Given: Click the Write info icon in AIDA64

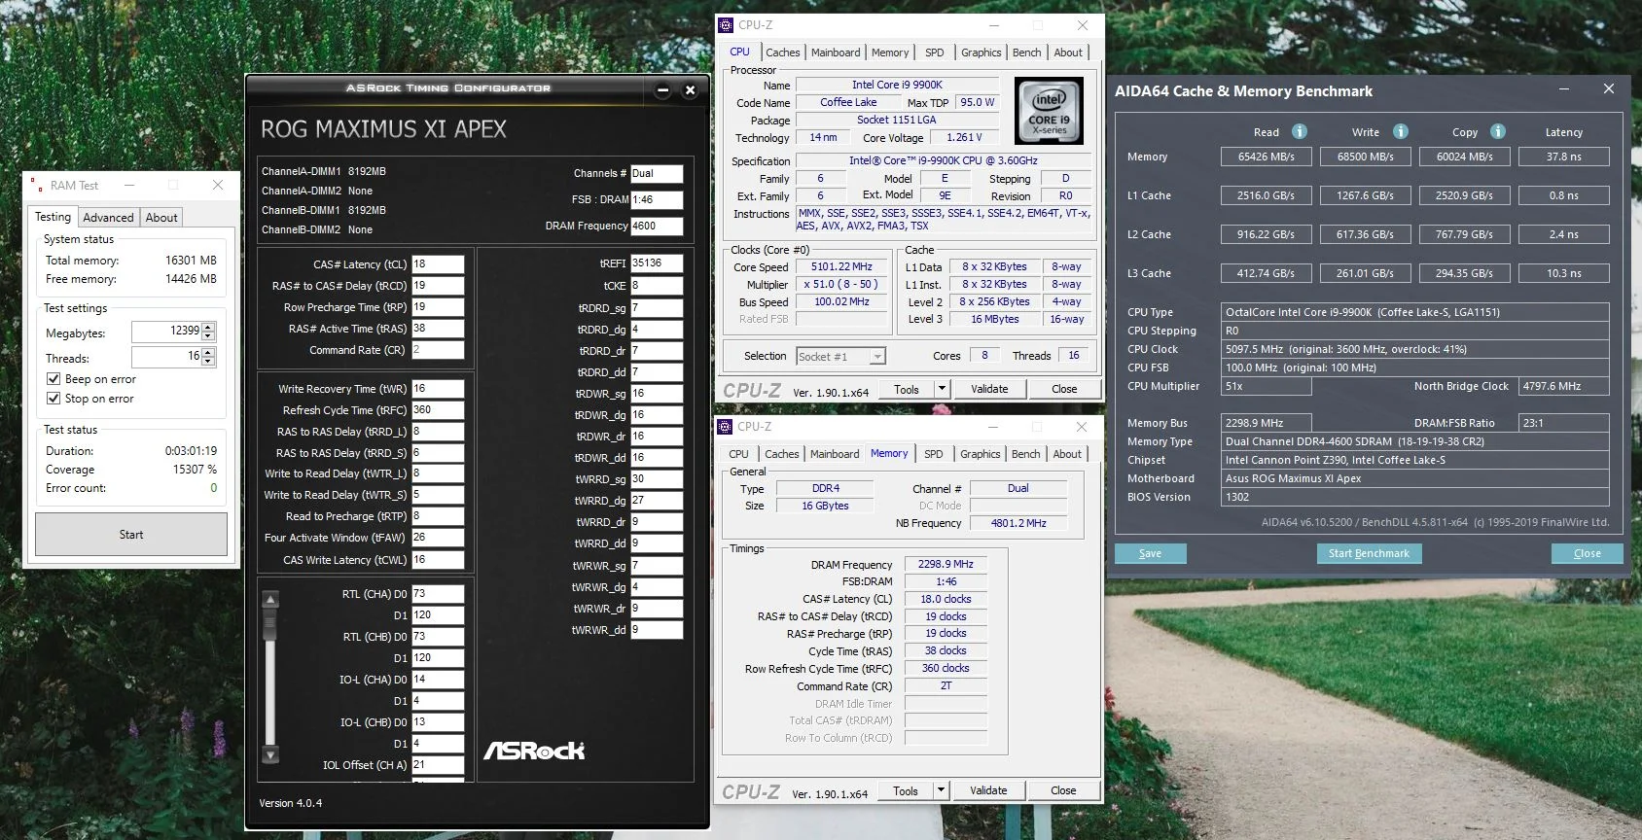Looking at the screenshot, I should 1400,131.
